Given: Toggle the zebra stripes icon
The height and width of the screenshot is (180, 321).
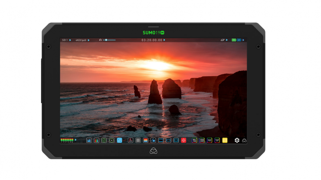Looking at the screenshot, I should 138,140.
